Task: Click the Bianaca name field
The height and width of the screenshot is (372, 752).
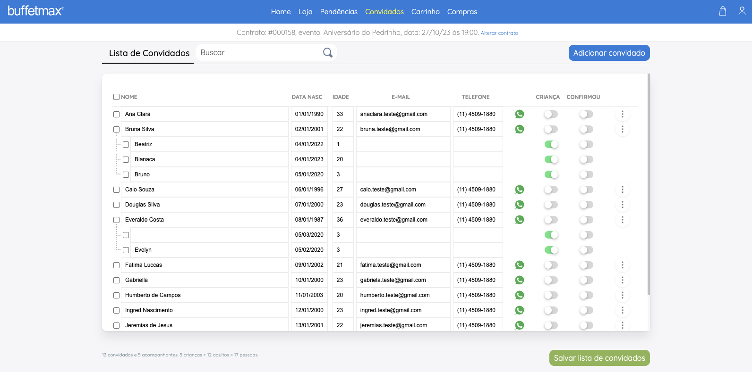Action: coord(209,159)
